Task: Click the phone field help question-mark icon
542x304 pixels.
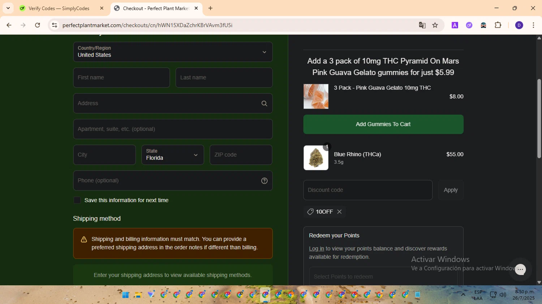Action: tap(264, 181)
